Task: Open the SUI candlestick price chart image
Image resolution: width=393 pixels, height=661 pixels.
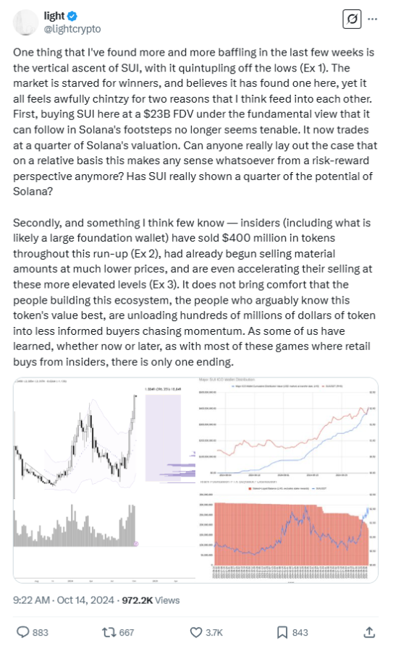Action: pyautogui.click(x=104, y=480)
